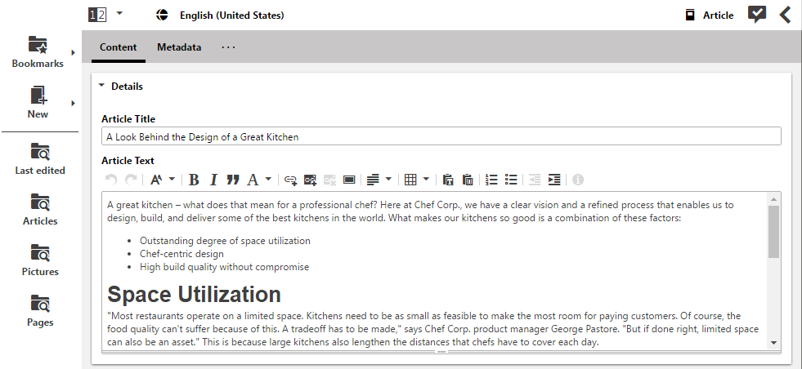Open the more tabs ellipsis menu
802x369 pixels.
pyautogui.click(x=228, y=47)
